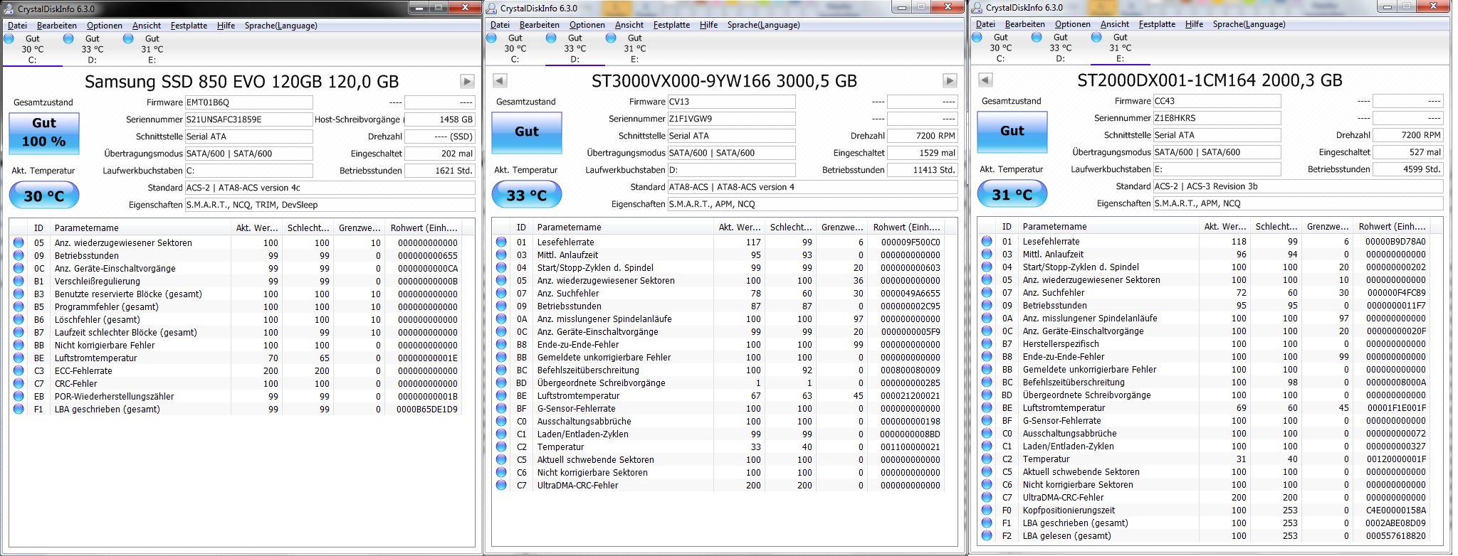Click Drehzahl value 7200 RPM in right window
1458x556 pixels.
tap(1407, 135)
